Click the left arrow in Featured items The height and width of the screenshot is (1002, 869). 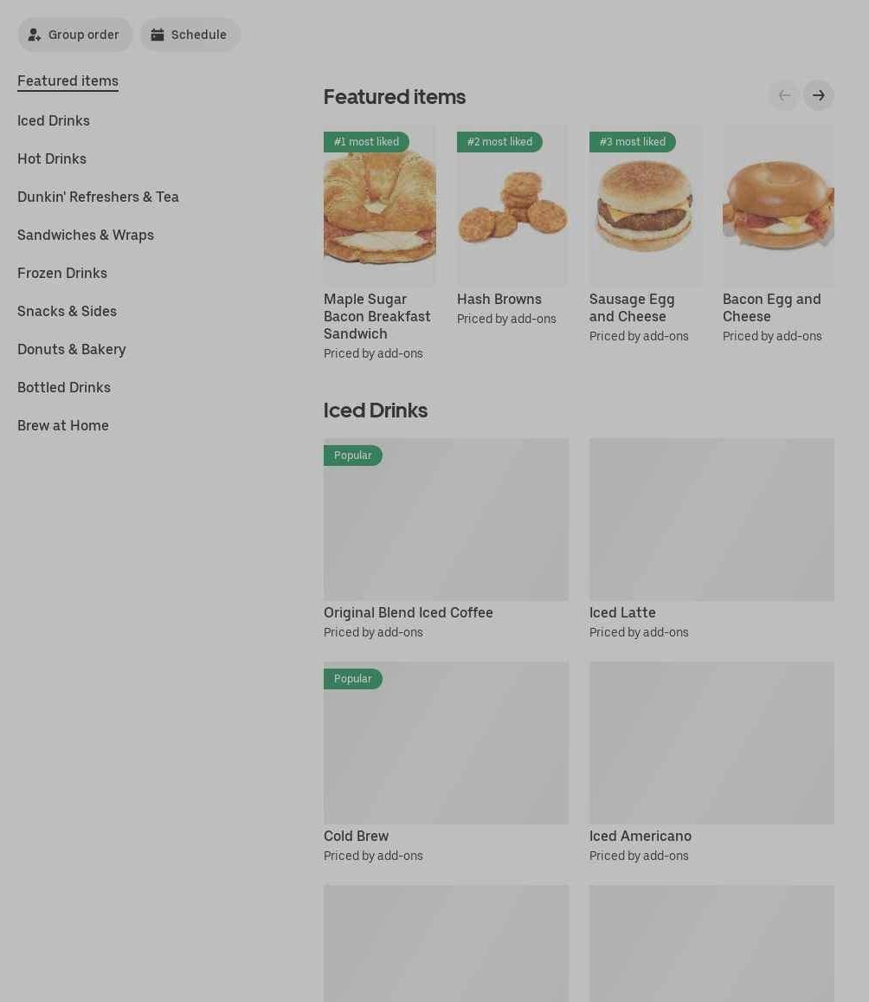784,95
